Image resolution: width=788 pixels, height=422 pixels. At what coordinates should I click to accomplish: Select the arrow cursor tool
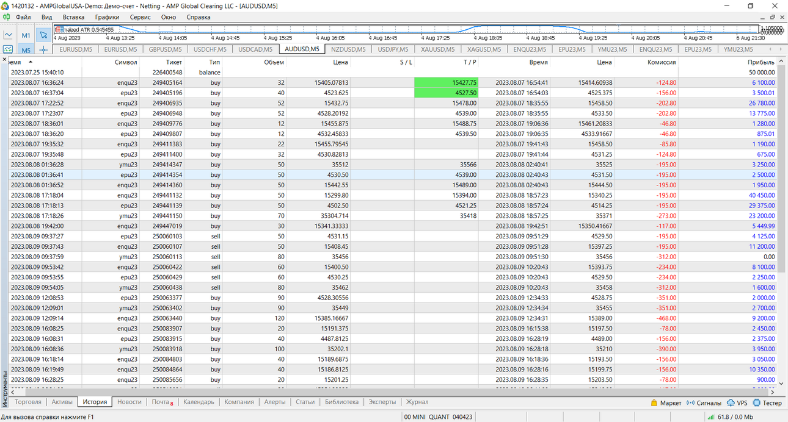pyautogui.click(x=43, y=35)
